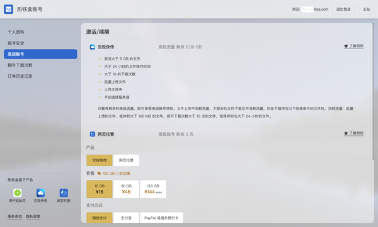Open 青柠起始页 product icon
This screenshot has width=378, height=227.
click(x=18, y=193)
